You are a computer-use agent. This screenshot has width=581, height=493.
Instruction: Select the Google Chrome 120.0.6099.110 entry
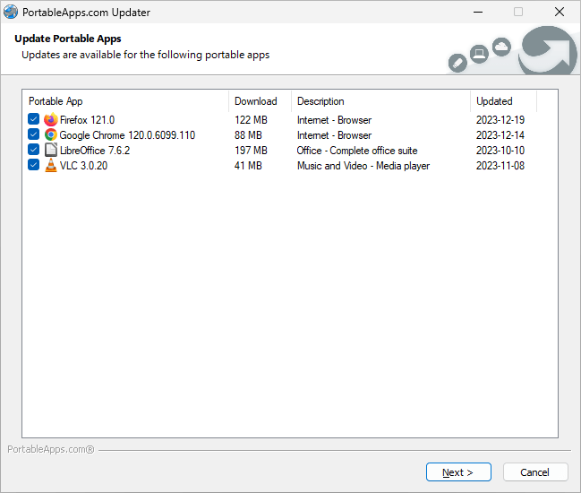tap(127, 135)
